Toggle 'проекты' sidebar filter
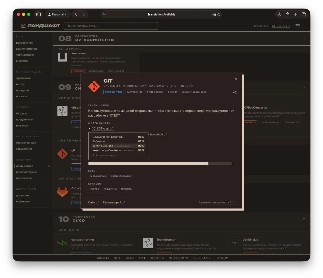This screenshot has height=278, width=323. (x=22, y=96)
